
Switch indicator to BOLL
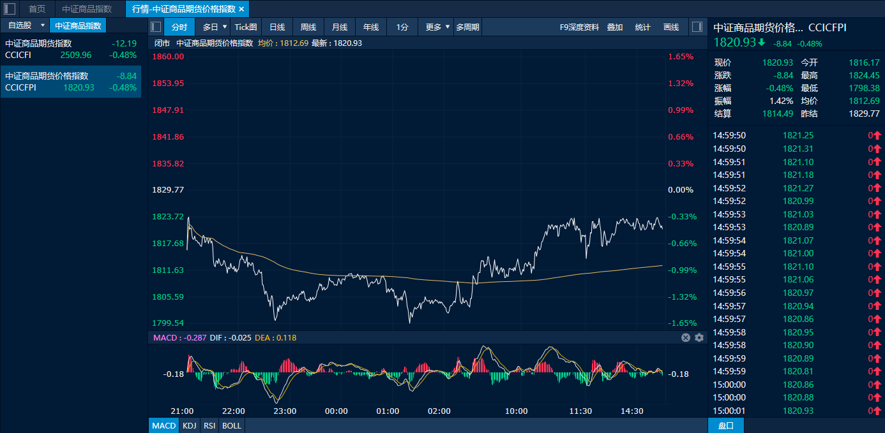coord(232,425)
